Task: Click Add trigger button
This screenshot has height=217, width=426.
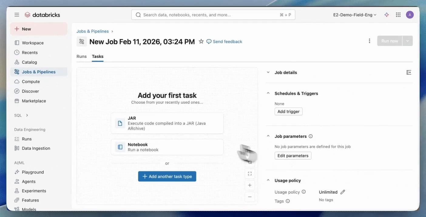Action: (x=289, y=112)
